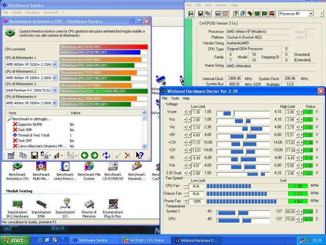Open Strumenti menu in SiSoftware Sandra

(51, 13)
